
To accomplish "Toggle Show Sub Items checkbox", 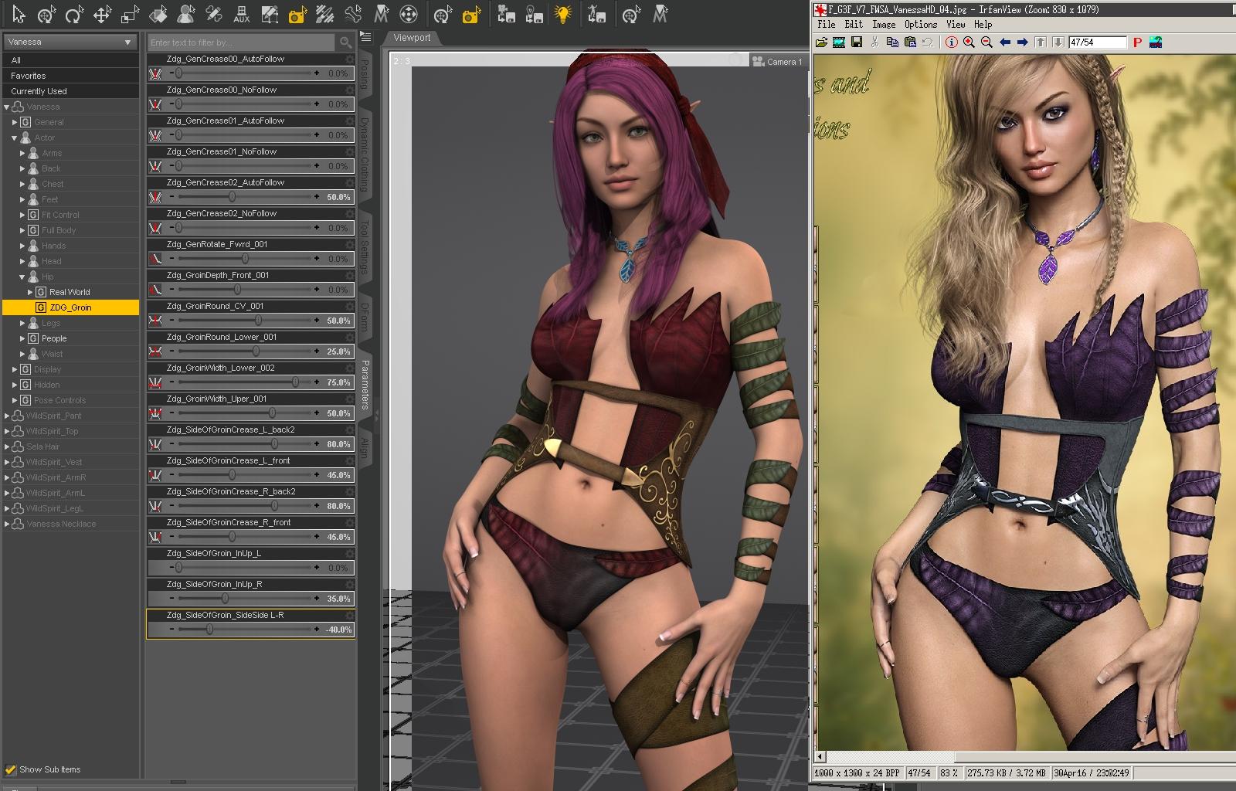I will click(x=11, y=769).
